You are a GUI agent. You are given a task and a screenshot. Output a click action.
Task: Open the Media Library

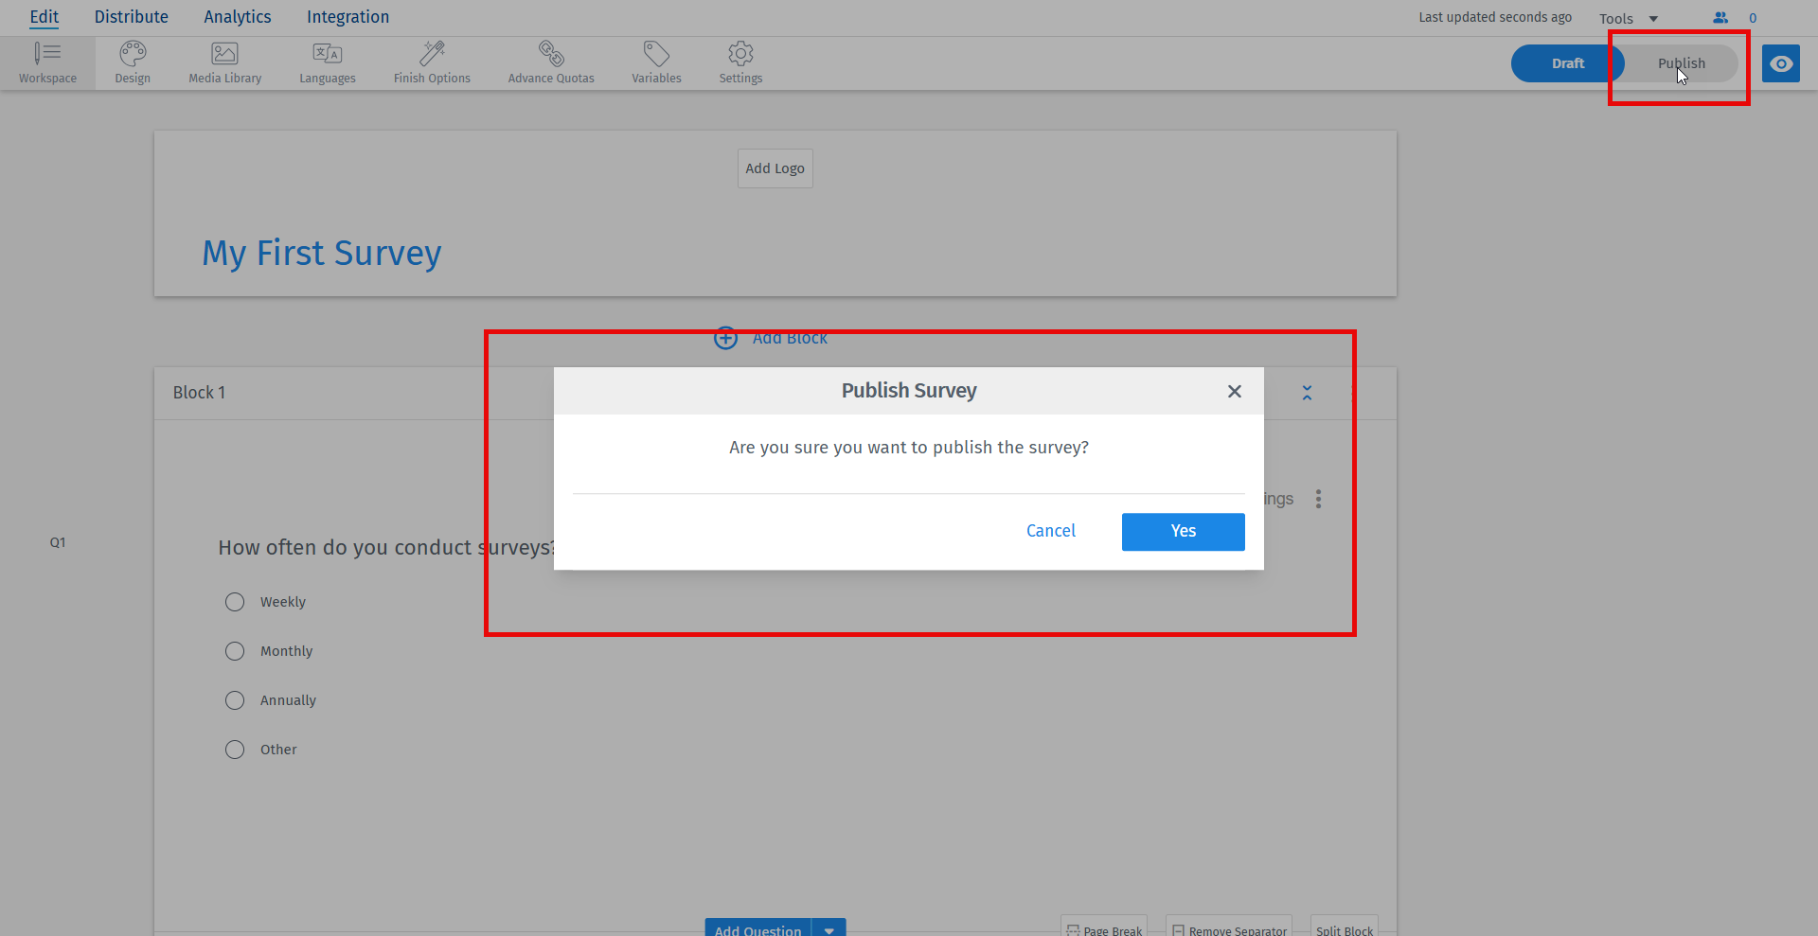pos(224,62)
